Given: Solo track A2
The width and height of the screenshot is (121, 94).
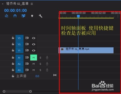Looking at the screenshot, I should pyautogui.click(x=40, y=64).
